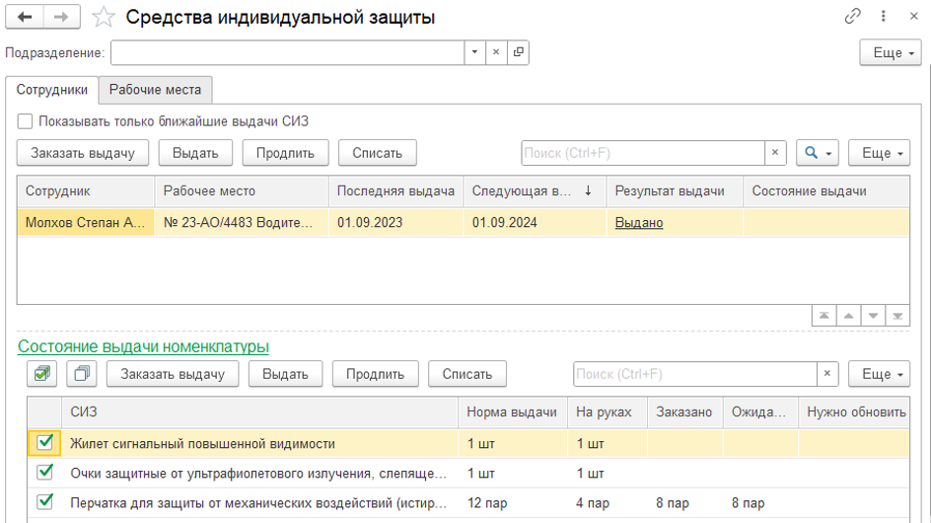
Task: Open the top-right 'Еще' menu
Action: point(891,53)
